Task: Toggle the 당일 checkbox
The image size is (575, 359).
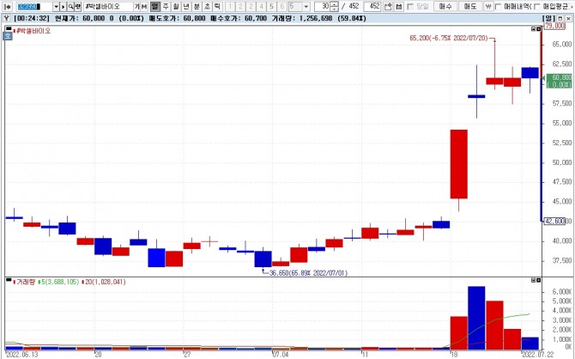Action: tap(410, 7)
